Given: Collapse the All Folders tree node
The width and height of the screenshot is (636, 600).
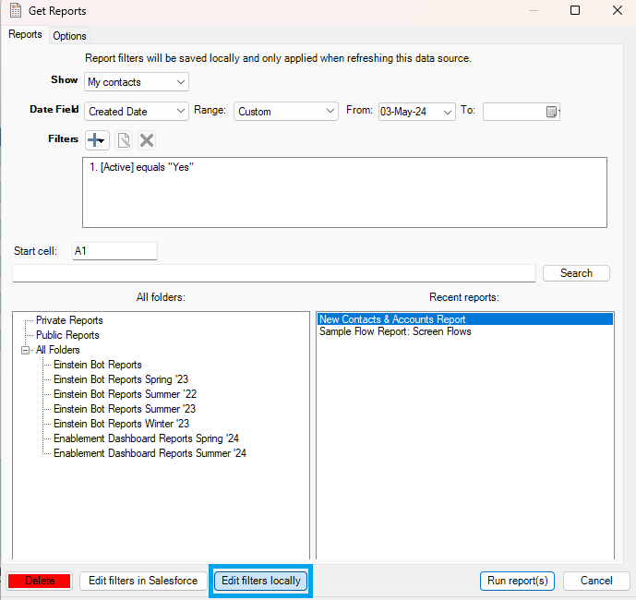Looking at the screenshot, I should [x=26, y=350].
